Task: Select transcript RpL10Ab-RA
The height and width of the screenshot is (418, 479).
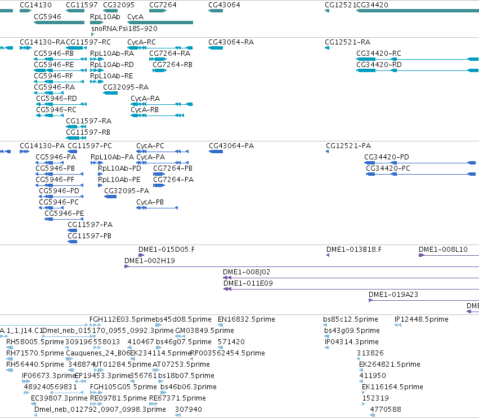Action: click(x=112, y=53)
